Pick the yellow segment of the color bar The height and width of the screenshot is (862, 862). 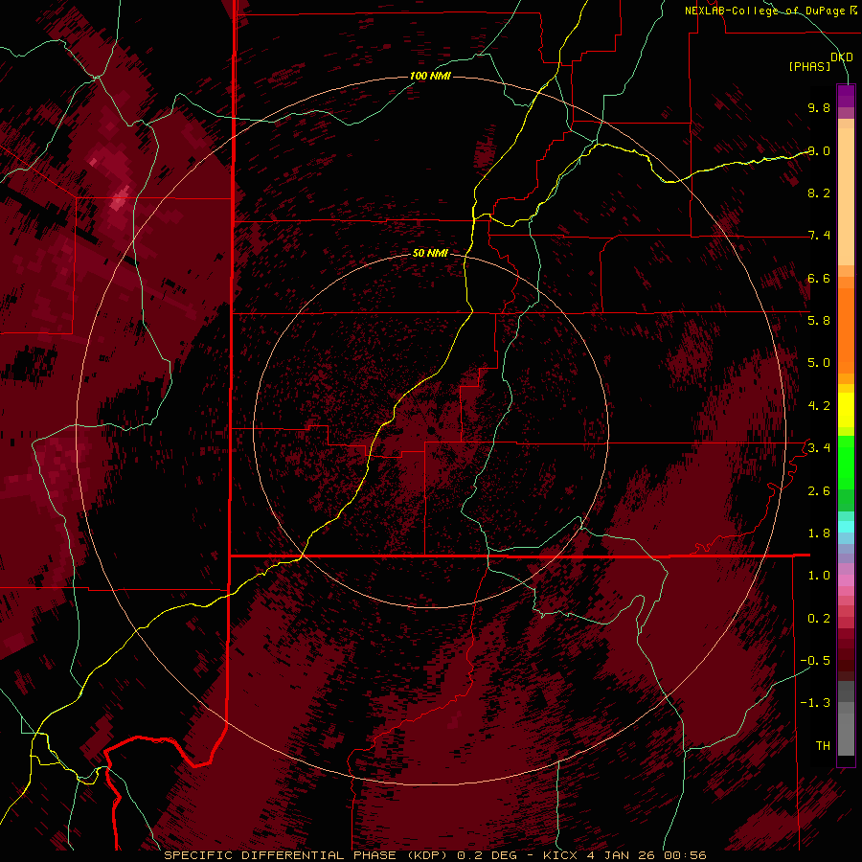pos(846,410)
